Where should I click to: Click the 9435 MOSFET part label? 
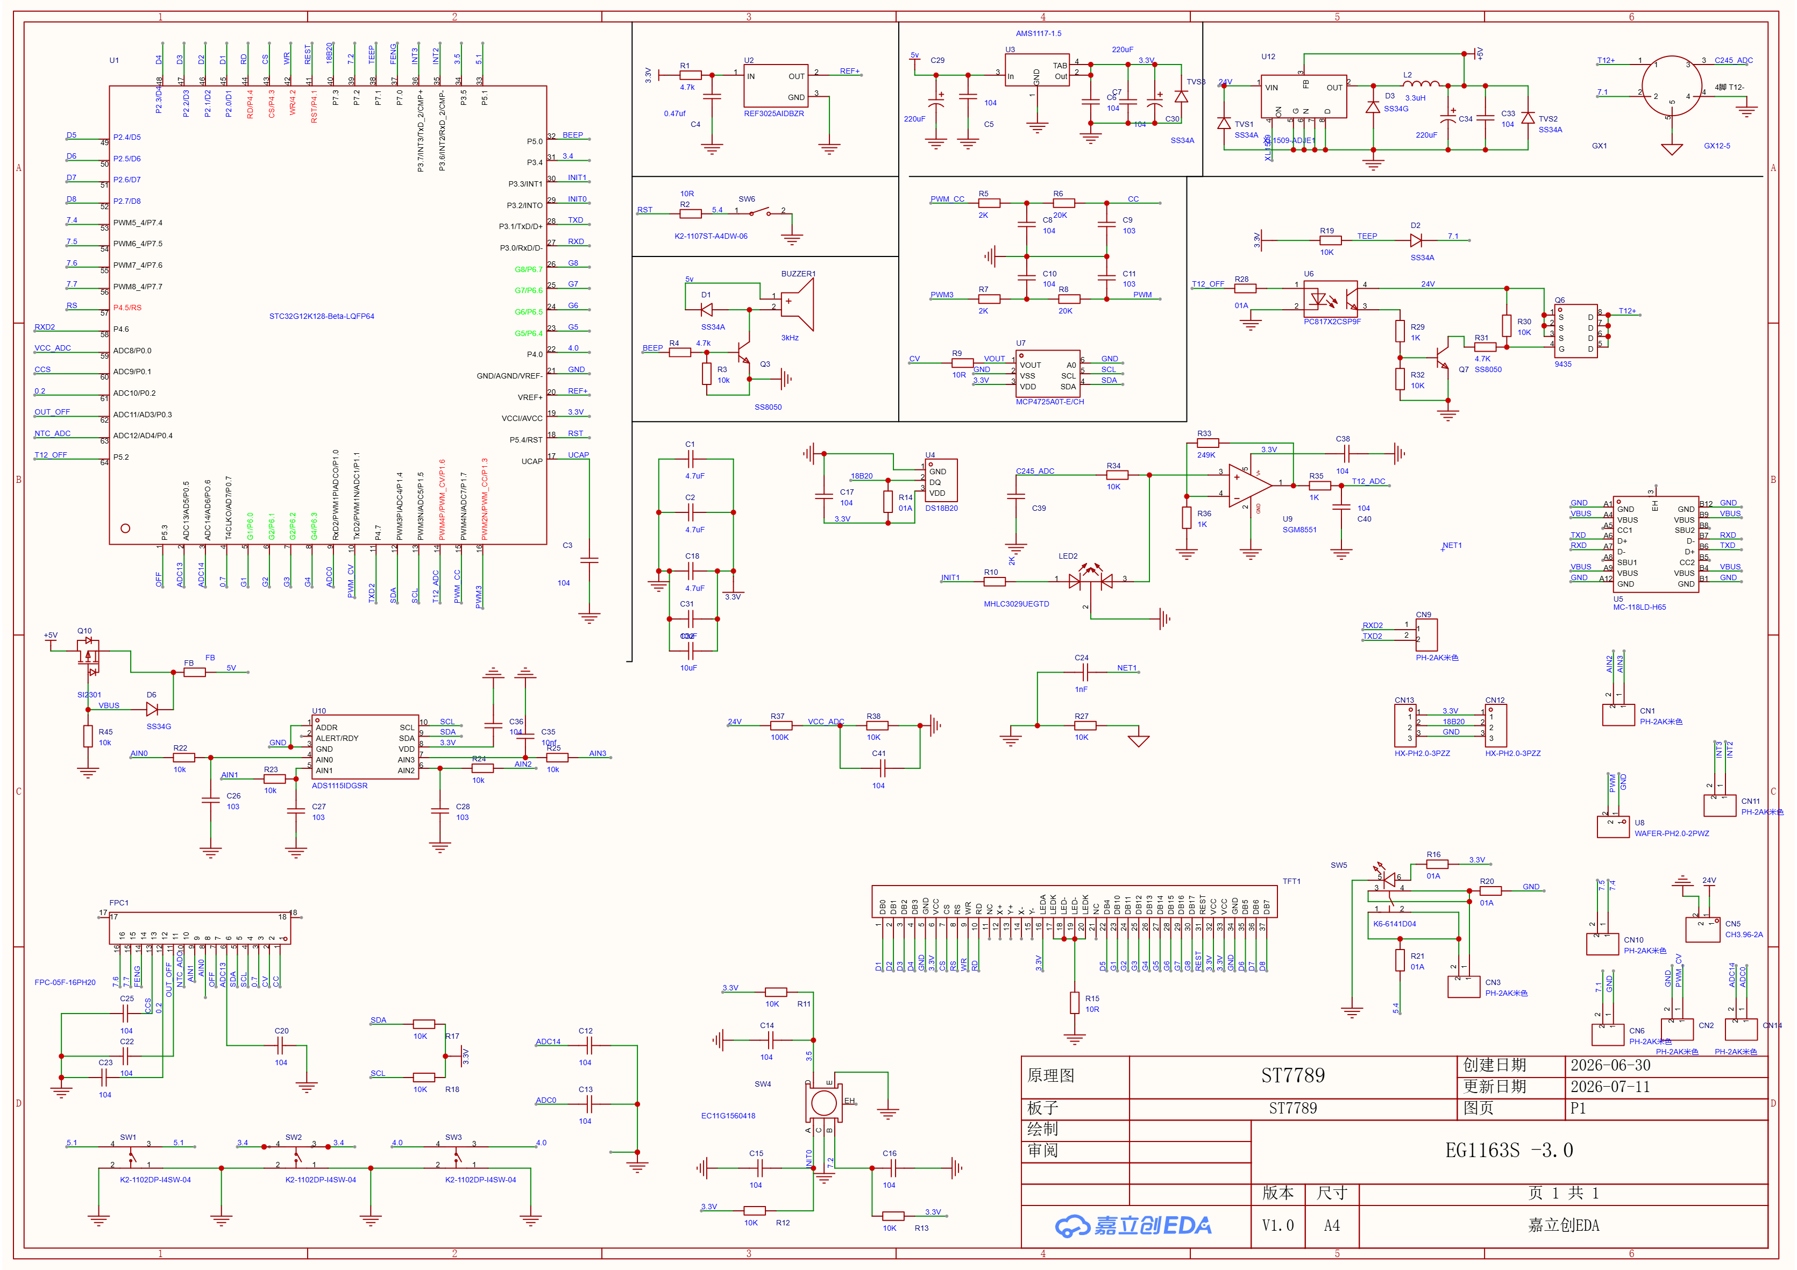[1562, 364]
